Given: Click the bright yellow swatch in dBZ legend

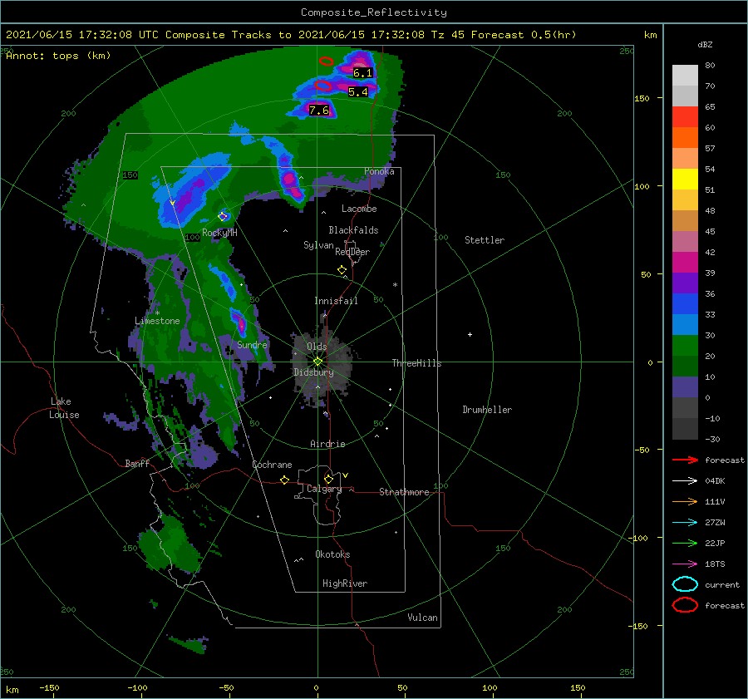Looking at the screenshot, I should pos(685,179).
